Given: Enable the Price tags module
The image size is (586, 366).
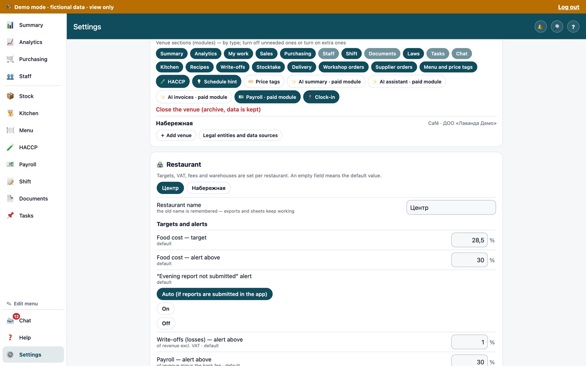Looking at the screenshot, I should pyautogui.click(x=264, y=82).
